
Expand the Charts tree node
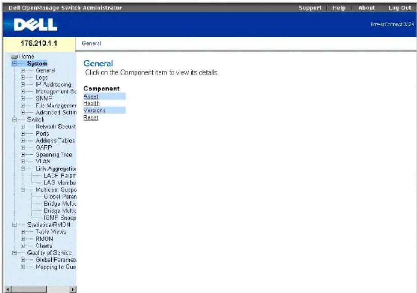23,246
